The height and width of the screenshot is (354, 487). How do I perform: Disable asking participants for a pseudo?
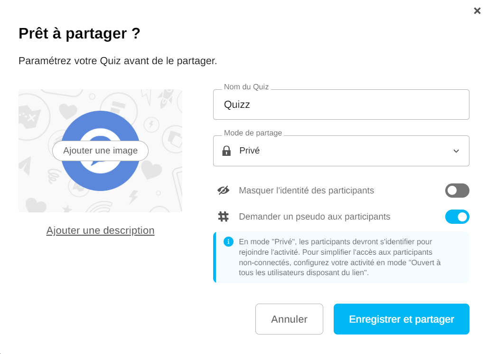click(x=457, y=217)
